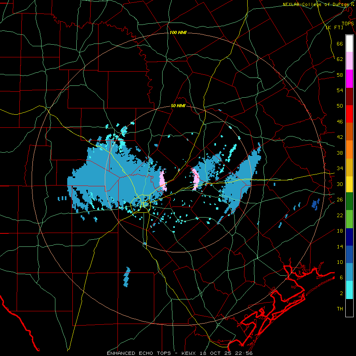
Task: Click the legend value '46'
Action: [340, 122]
